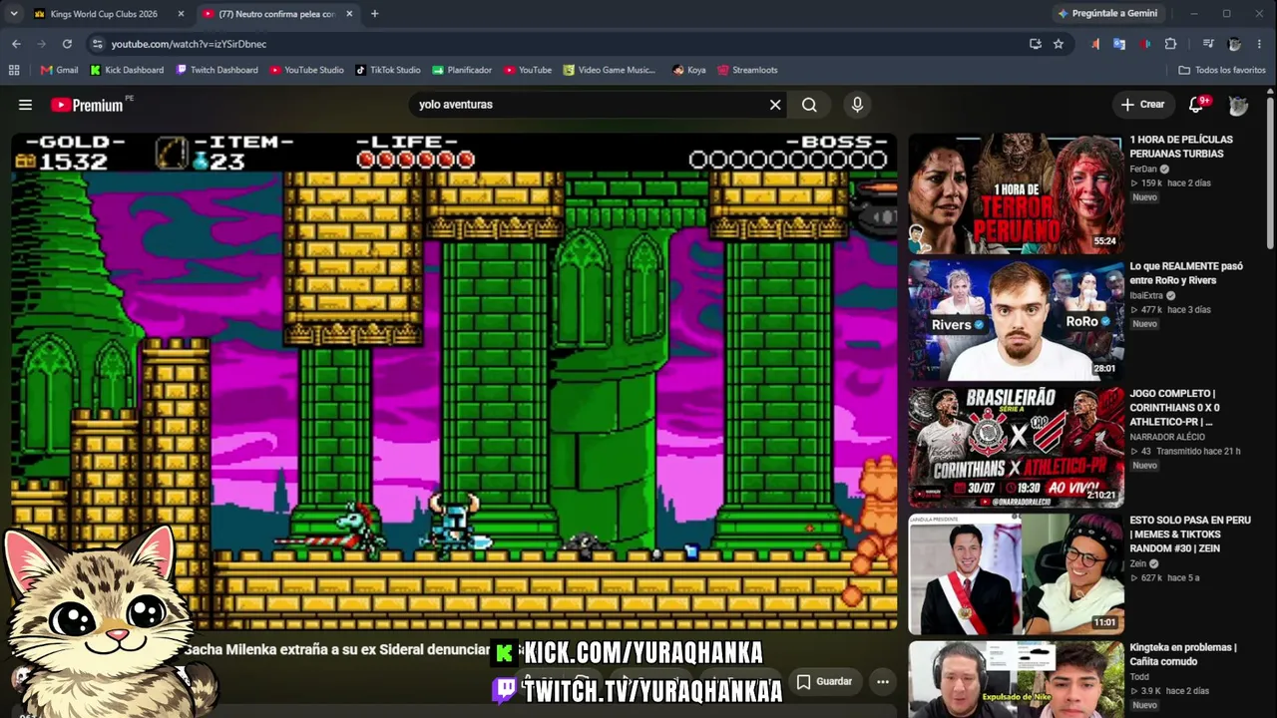Open the Corinthians x Athletico-PR thumbnail
The image size is (1277, 718).
pos(1016,448)
